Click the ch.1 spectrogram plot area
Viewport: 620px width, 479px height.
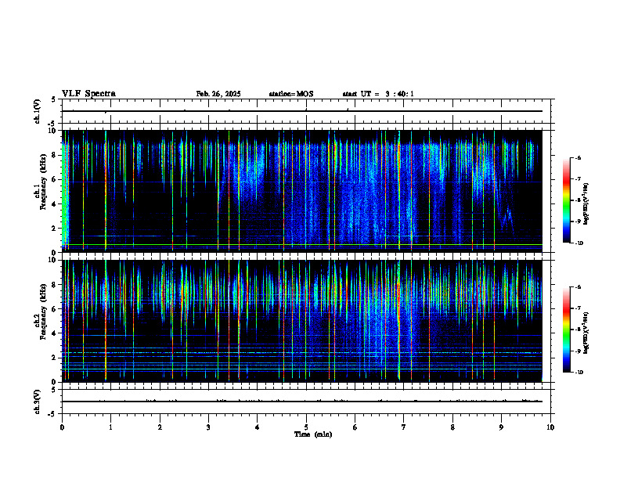click(x=302, y=191)
